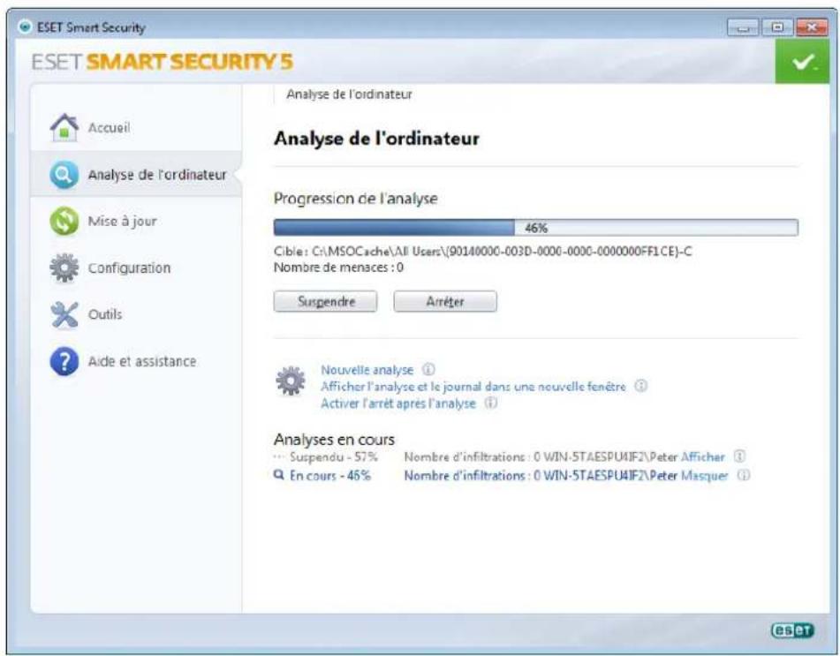
Task: Click the magnifier icon before En cours - 46%
Action: [x=278, y=474]
